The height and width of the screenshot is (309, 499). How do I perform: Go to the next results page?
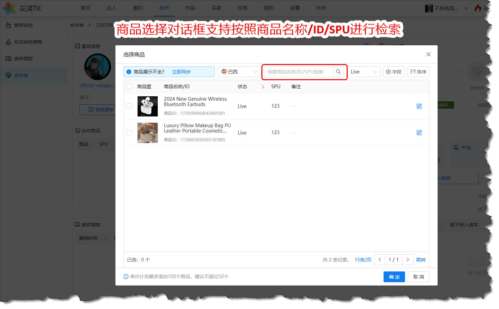(x=408, y=260)
